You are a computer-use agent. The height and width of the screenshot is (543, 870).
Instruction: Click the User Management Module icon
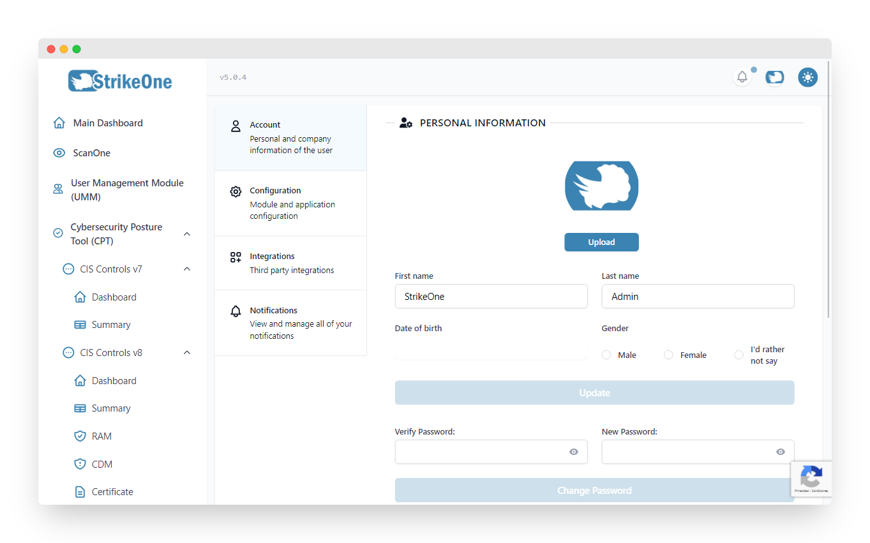click(58, 190)
